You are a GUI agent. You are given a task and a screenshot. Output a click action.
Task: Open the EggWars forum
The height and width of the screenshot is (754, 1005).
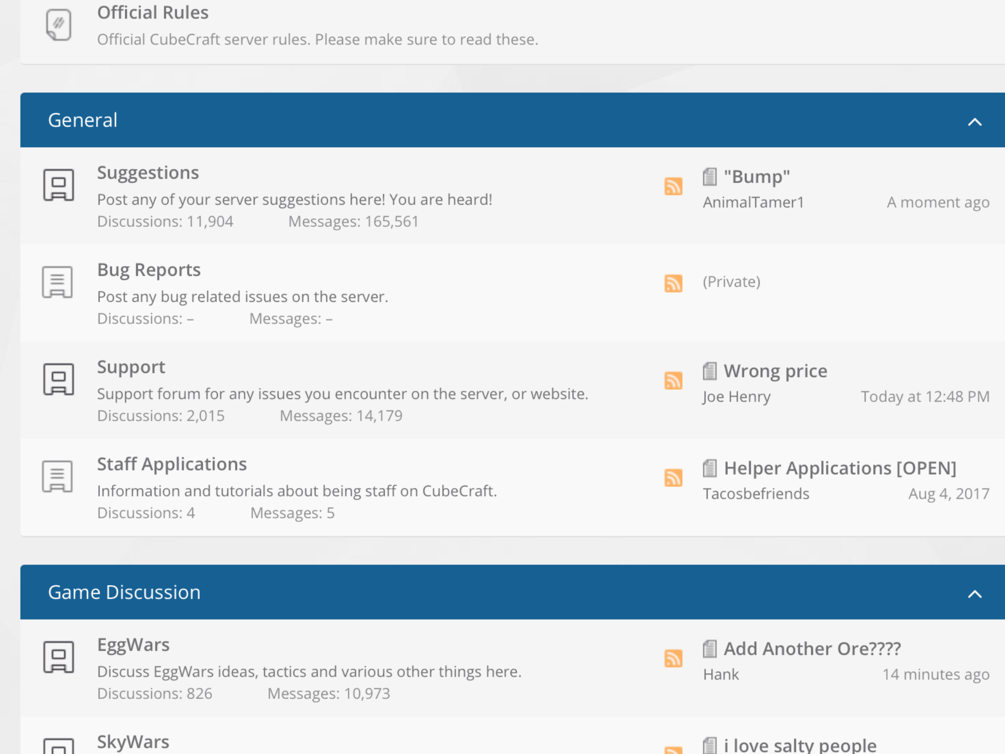(133, 645)
